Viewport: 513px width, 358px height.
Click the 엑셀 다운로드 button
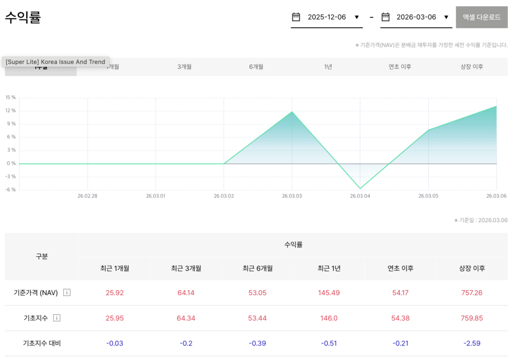point(481,17)
